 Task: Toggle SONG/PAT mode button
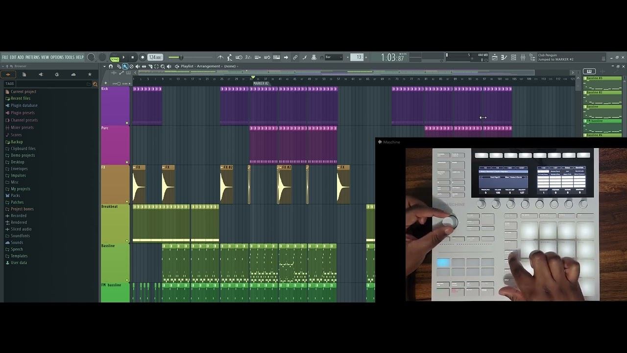114,59
